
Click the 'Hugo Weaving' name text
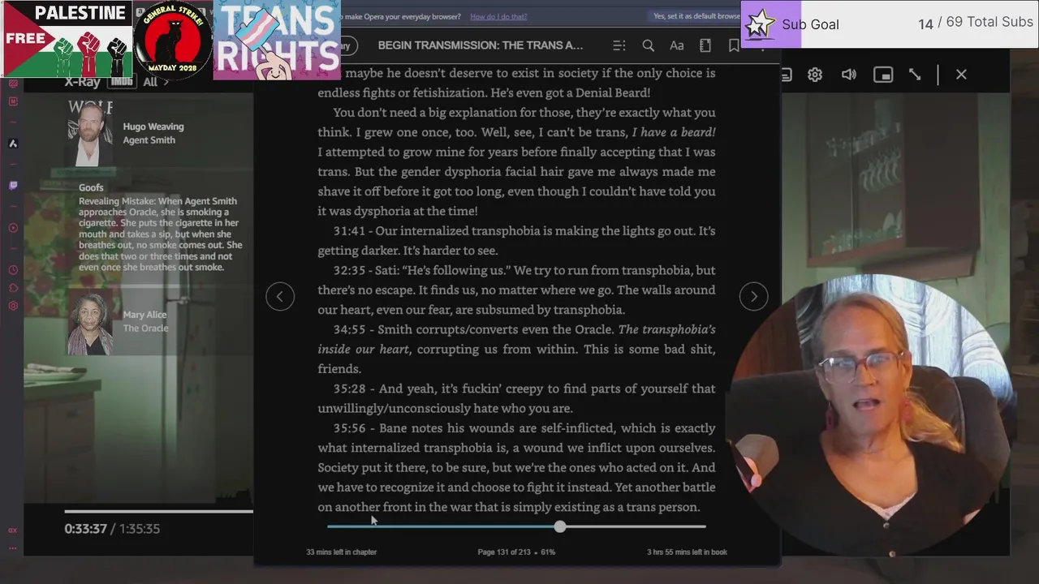153,127
